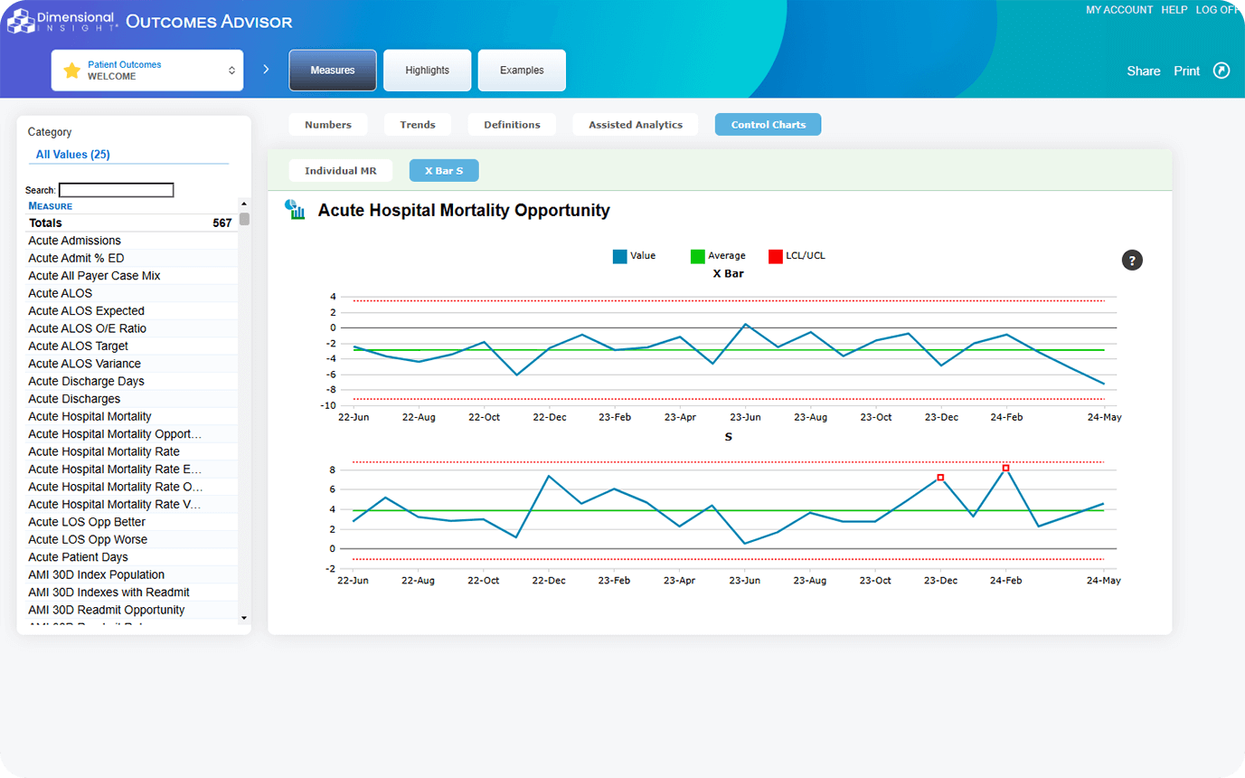This screenshot has width=1245, height=778.
Task: Open the Highlights tab
Action: 427,71
